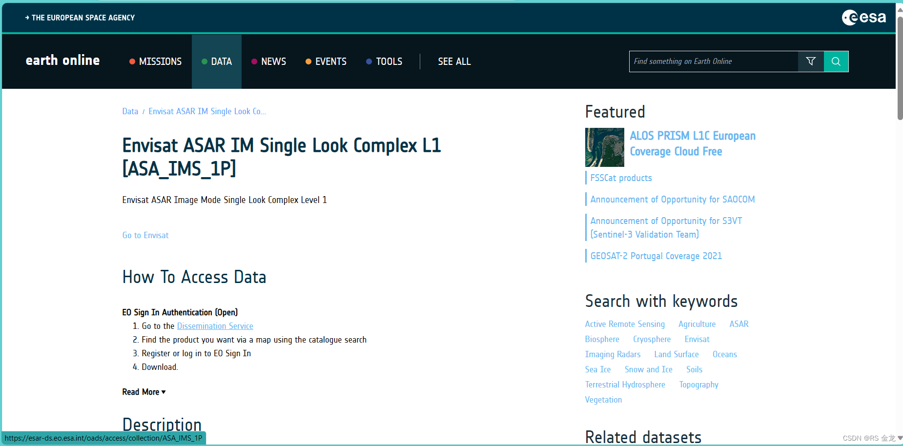This screenshot has height=446, width=903.
Task: Open The European Space Agency link
Action: (80, 18)
